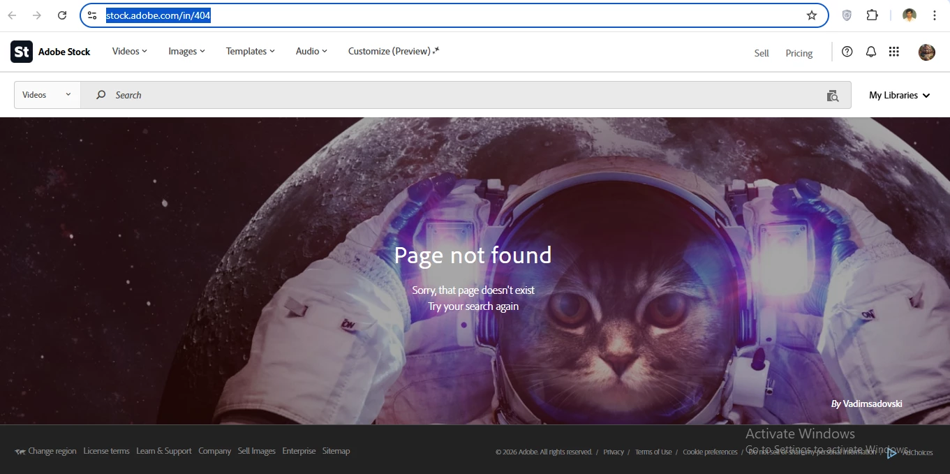Viewport: 950px width, 474px height.
Task: Open Cookie preferences footer link
Action: [710, 452]
